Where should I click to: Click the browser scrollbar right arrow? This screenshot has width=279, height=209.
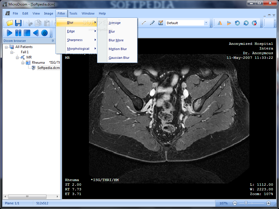tap(57, 196)
